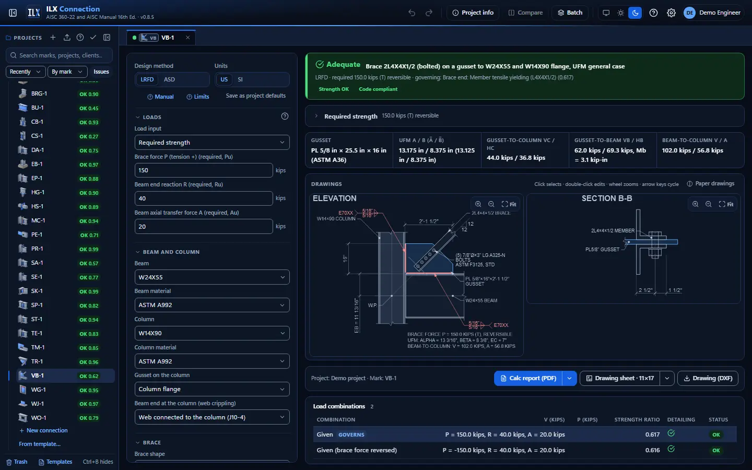The height and width of the screenshot is (470, 752).
Task: Click the Calc report (PDF) button
Action: click(528, 378)
